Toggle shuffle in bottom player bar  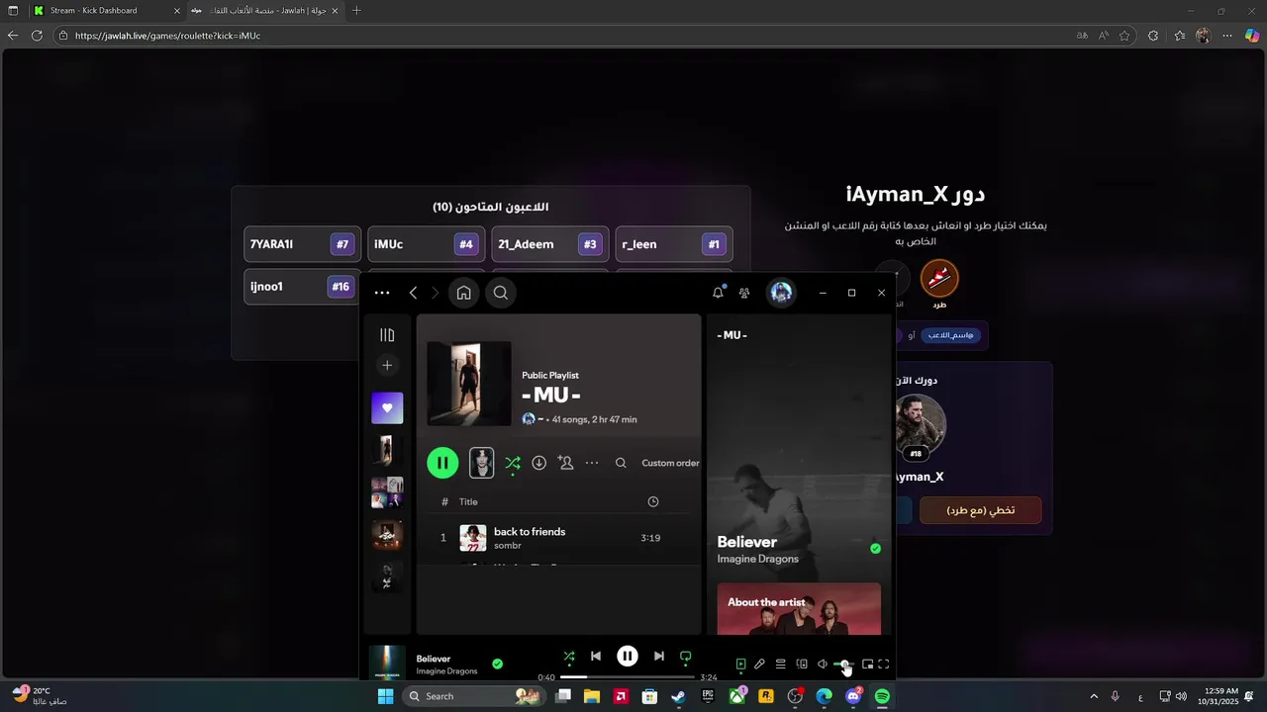[569, 656]
